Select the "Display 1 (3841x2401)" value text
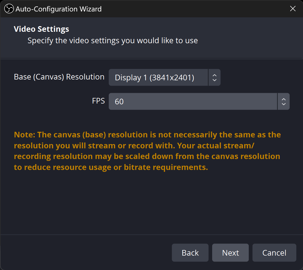This screenshot has width=303, height=270. tap(154, 78)
